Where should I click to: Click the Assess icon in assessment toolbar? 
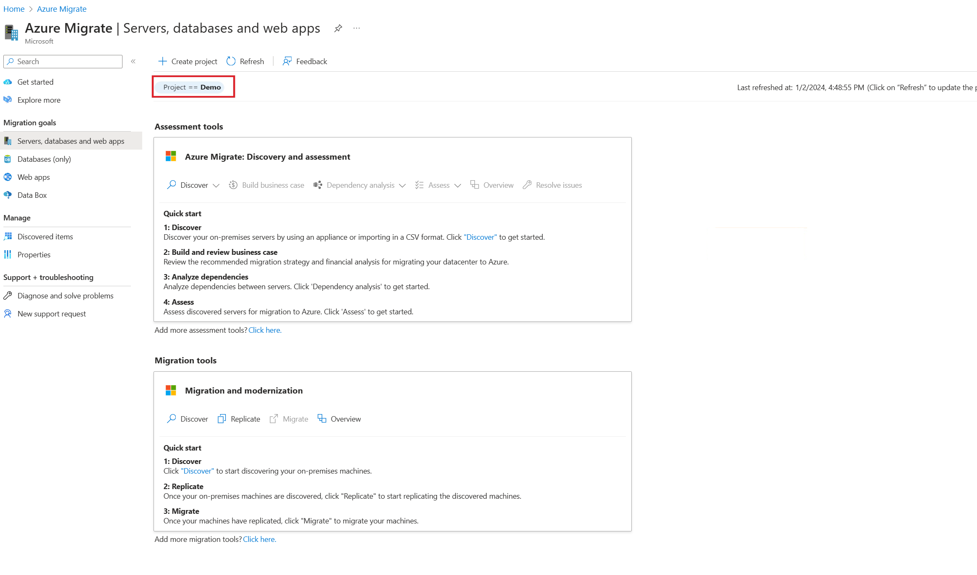coord(419,185)
